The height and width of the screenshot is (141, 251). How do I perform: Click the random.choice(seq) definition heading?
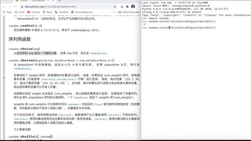pos(24,49)
